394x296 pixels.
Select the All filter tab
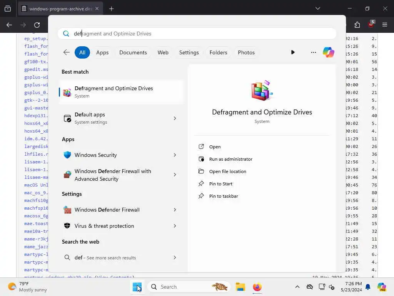pos(82,52)
